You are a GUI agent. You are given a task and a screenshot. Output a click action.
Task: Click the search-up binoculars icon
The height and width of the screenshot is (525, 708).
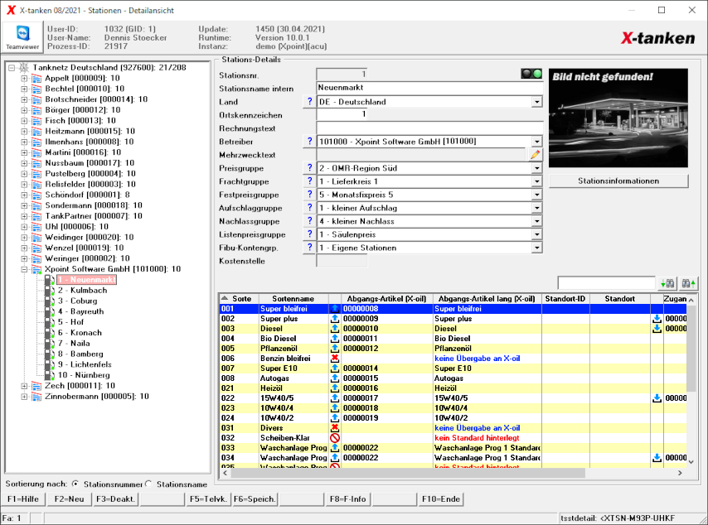[689, 283]
